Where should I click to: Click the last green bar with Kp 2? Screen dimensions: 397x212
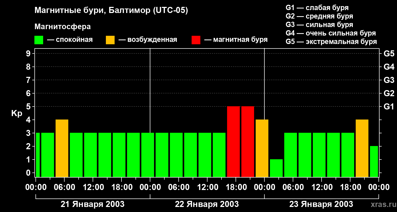click(374, 161)
